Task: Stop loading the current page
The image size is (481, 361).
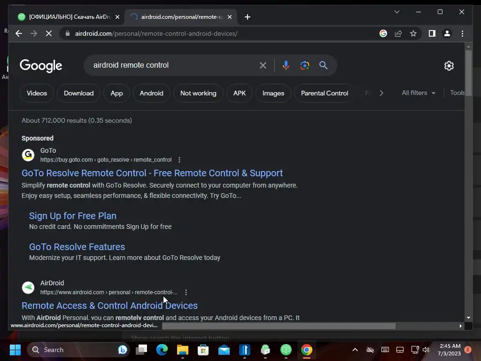Action: (x=49, y=33)
